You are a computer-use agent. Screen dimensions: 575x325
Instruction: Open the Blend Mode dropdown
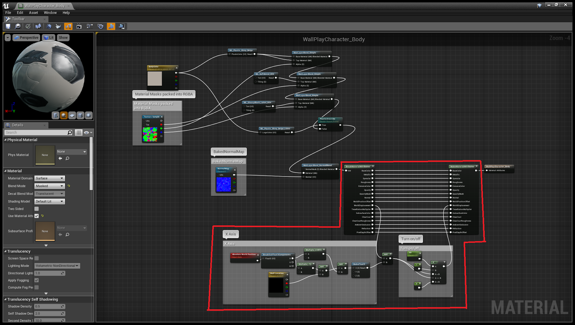pos(49,186)
